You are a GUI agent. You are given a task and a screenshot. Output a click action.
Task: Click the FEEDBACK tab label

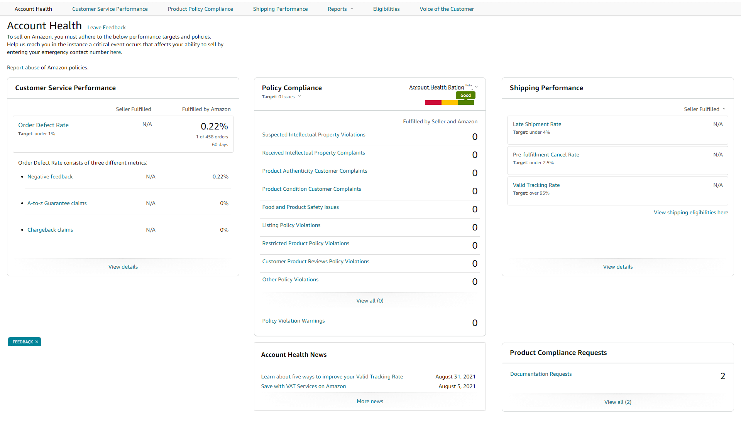click(x=23, y=342)
